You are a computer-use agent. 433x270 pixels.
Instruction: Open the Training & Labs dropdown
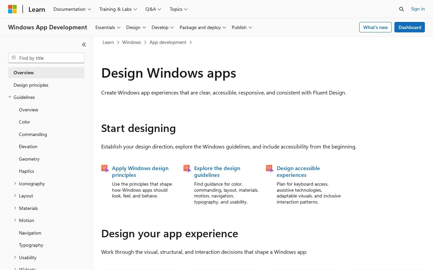pos(118,9)
